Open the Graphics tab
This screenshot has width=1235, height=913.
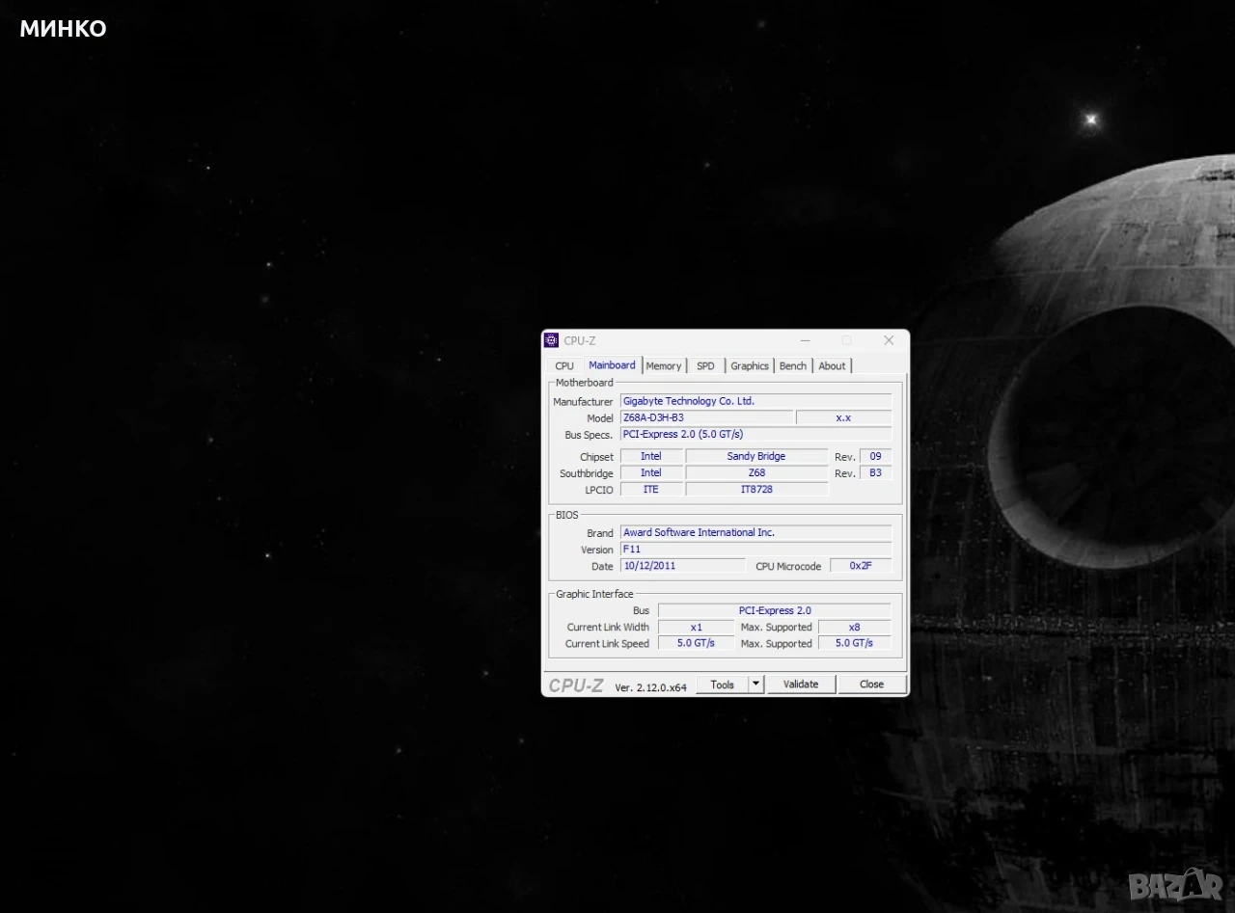750,366
